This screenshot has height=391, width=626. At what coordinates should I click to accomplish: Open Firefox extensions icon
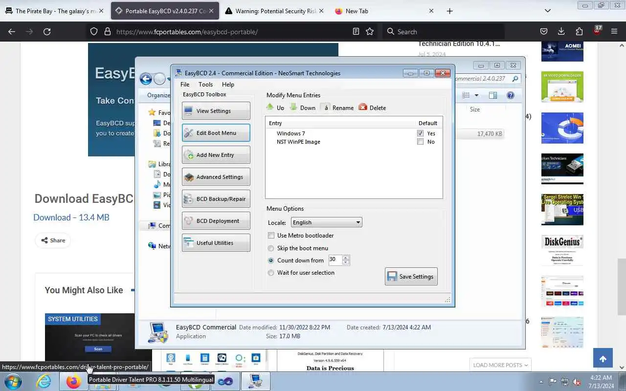coord(579,31)
